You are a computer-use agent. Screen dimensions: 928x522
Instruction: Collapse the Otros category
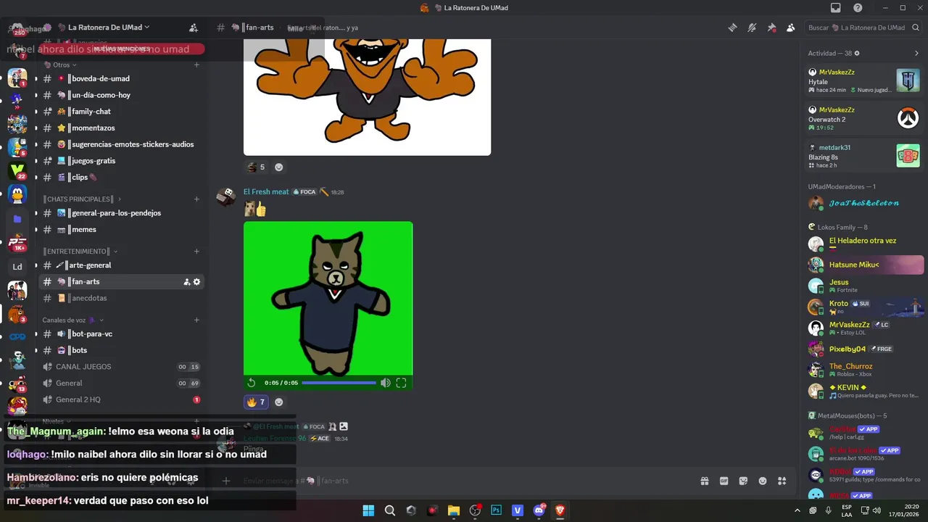64,65
